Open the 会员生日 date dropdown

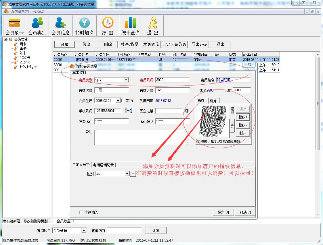point(118,101)
